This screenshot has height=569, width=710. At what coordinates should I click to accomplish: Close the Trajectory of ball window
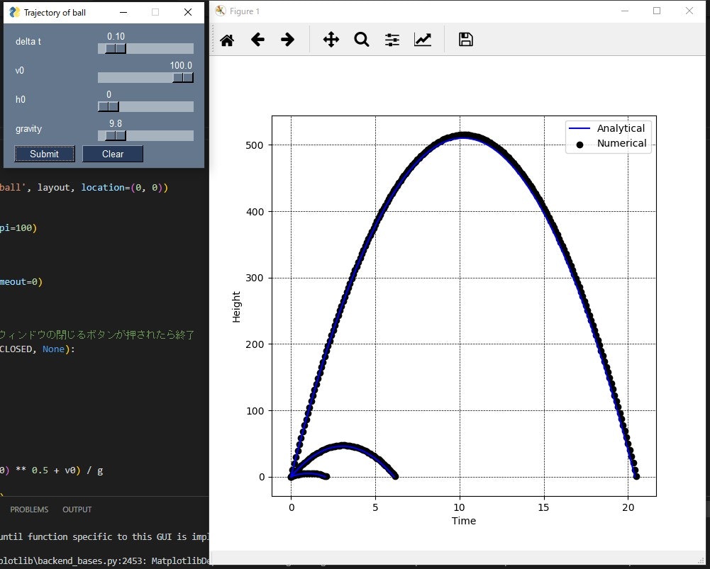tap(188, 12)
